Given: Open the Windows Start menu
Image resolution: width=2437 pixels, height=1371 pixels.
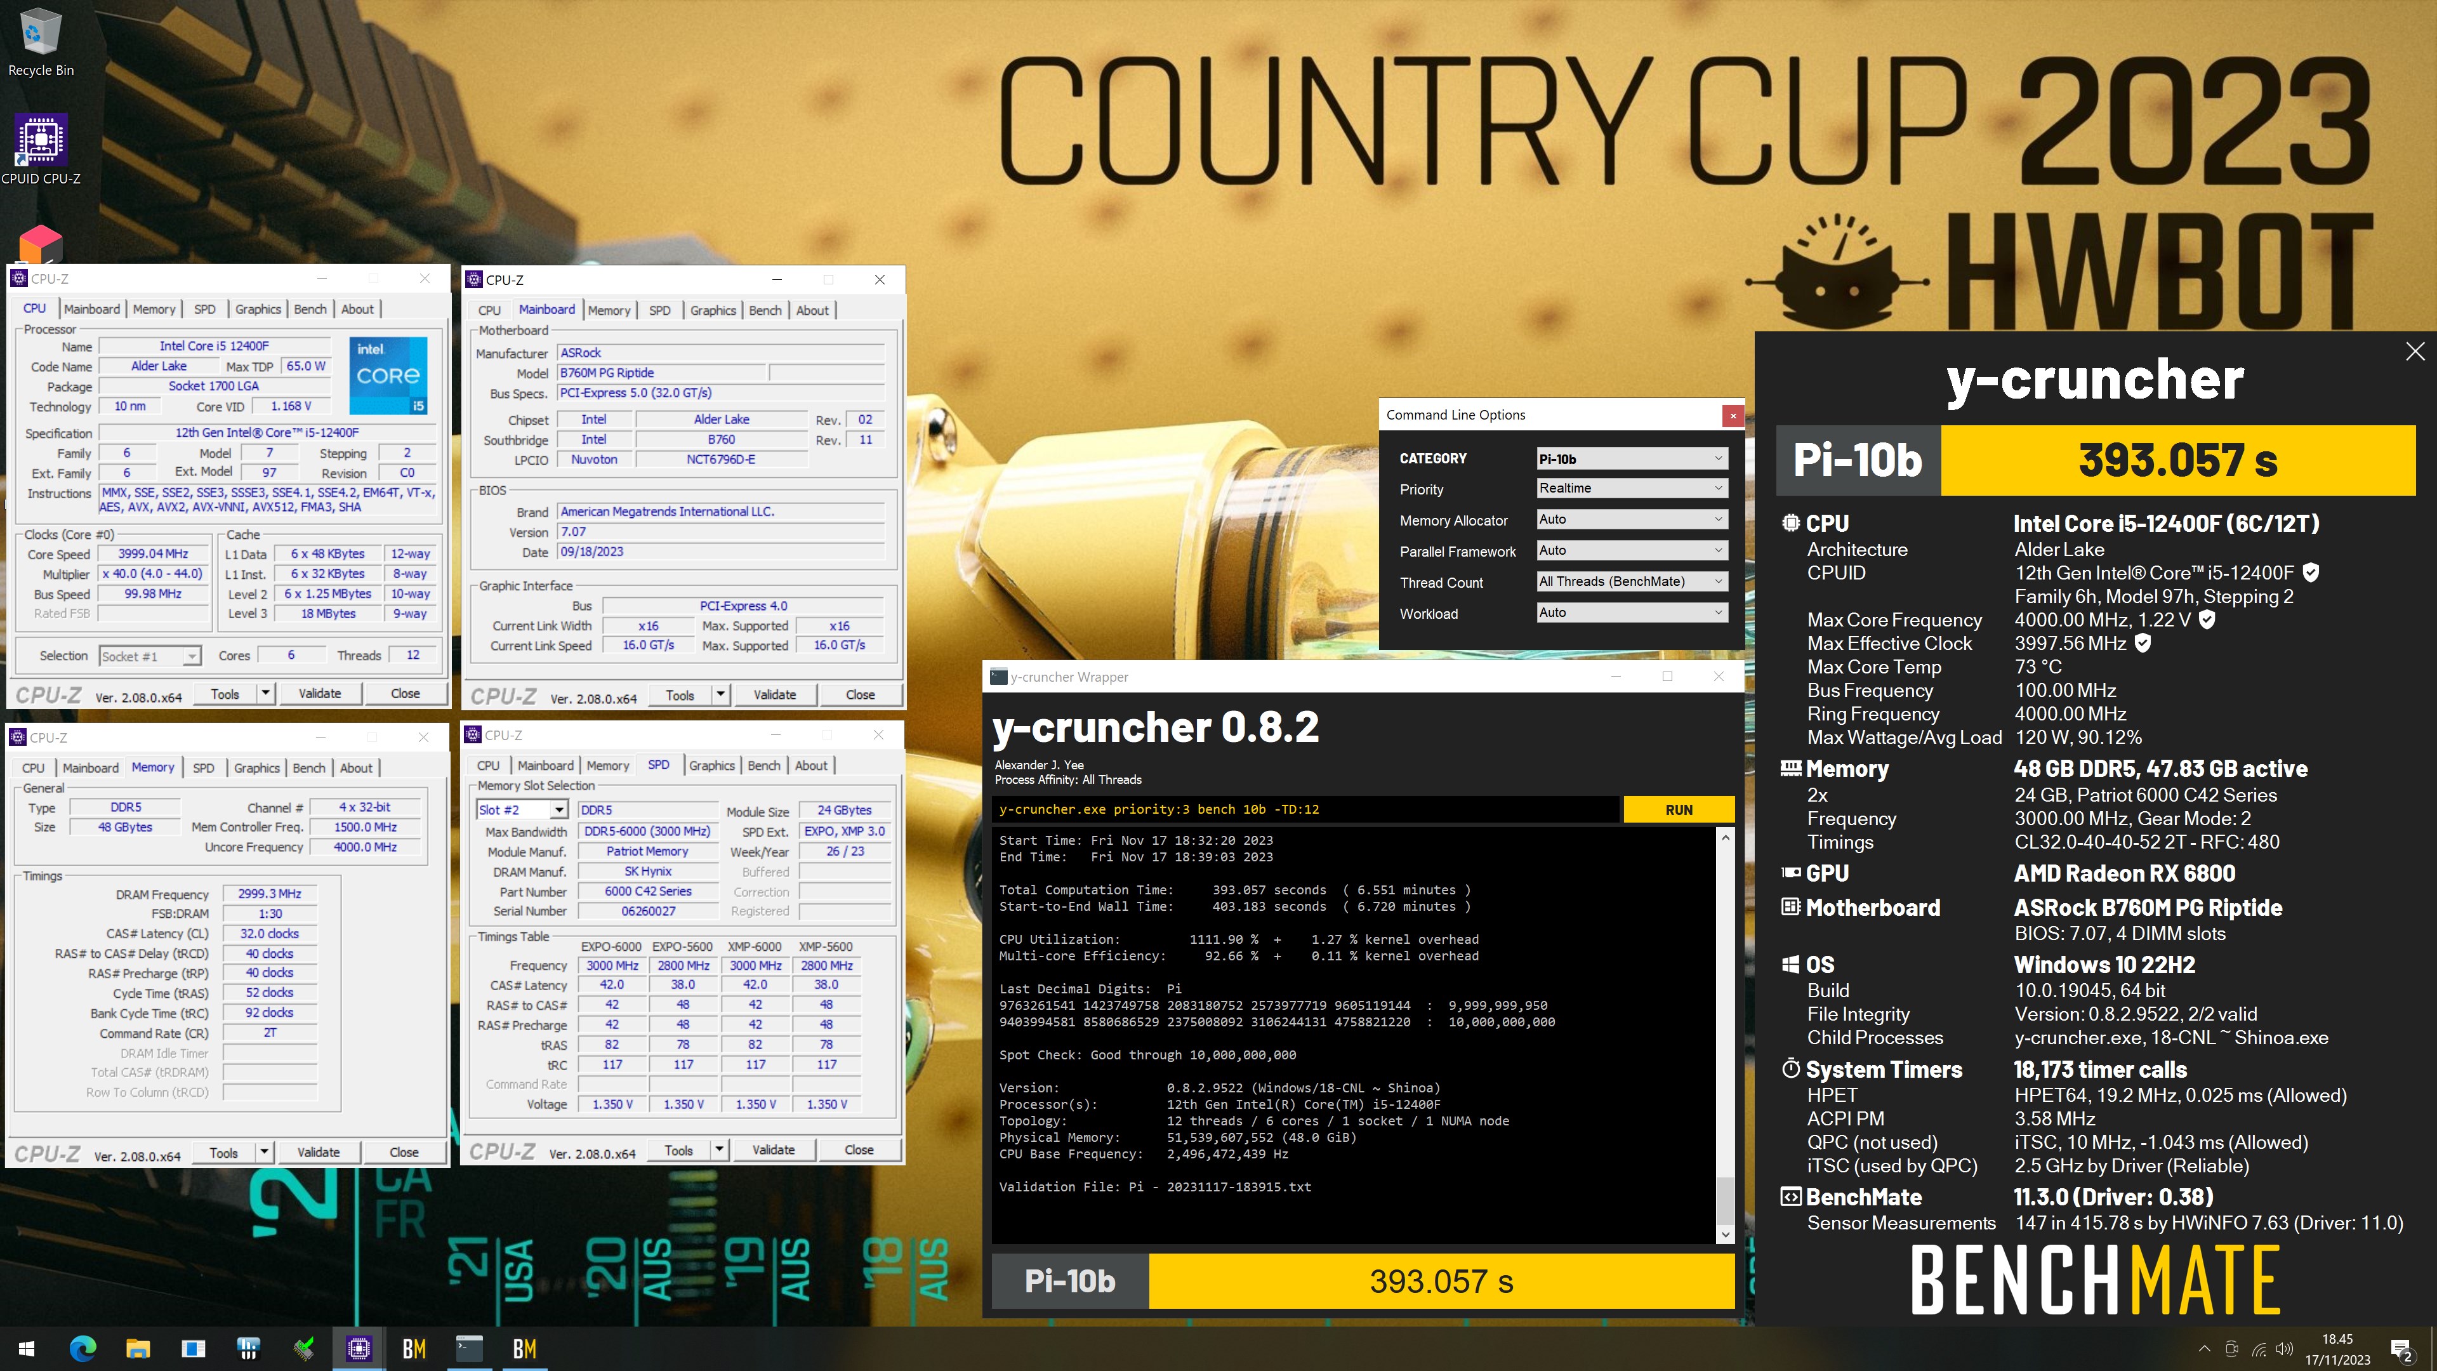Looking at the screenshot, I should 27,1348.
